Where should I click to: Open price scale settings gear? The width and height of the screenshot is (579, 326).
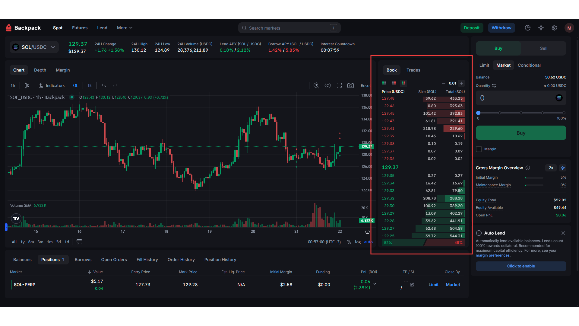pos(367,232)
